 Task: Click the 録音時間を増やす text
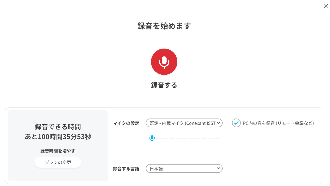(58, 151)
